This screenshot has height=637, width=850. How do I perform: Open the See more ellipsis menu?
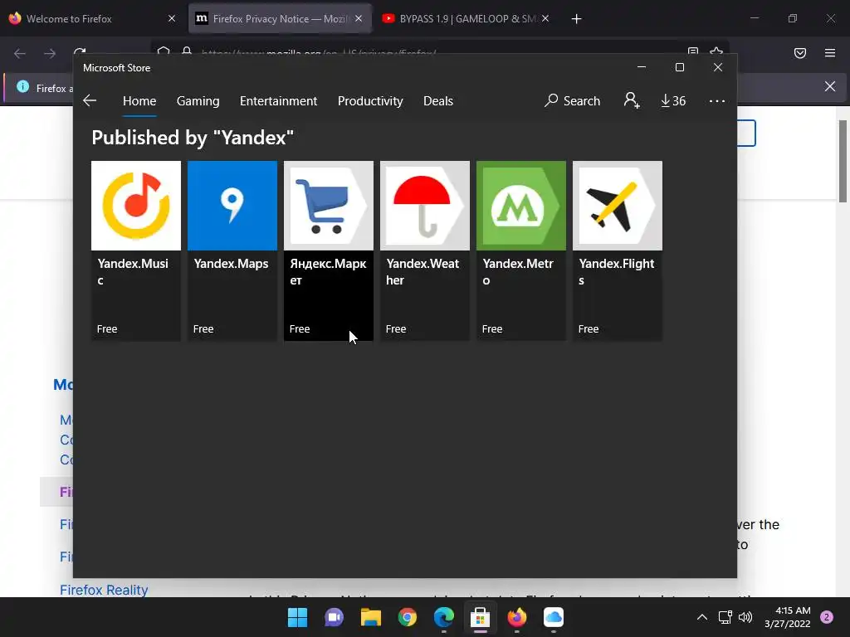pyautogui.click(x=716, y=100)
